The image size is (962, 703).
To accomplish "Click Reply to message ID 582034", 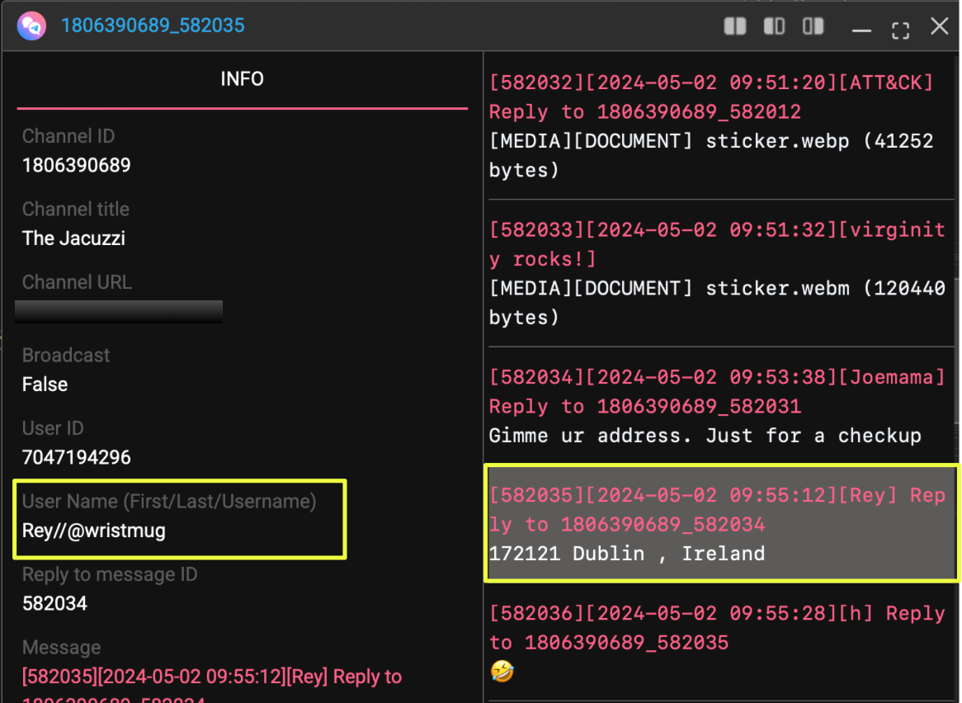I will click(54, 603).
